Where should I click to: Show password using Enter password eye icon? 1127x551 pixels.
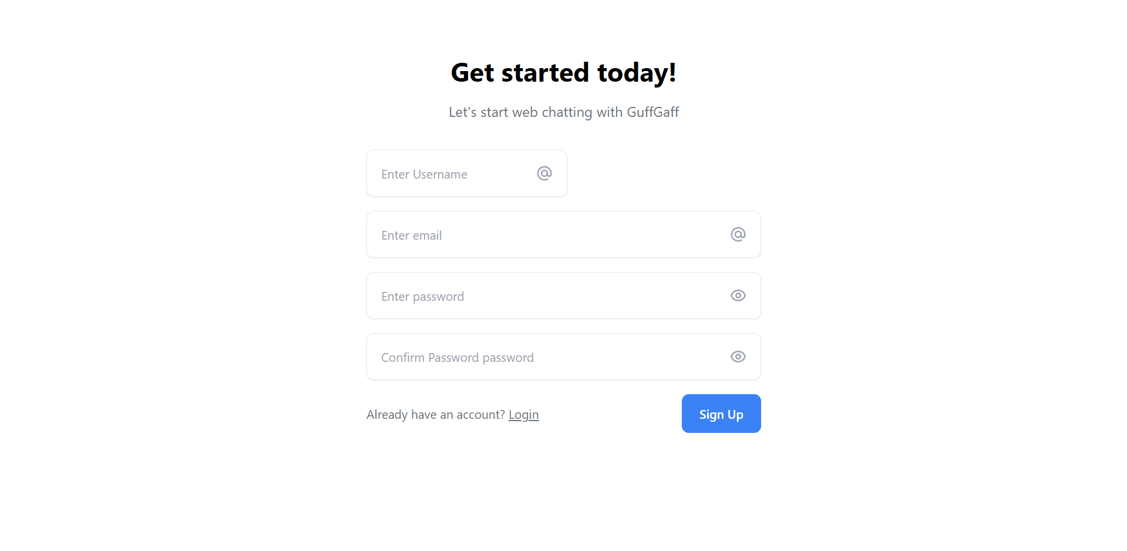click(738, 295)
